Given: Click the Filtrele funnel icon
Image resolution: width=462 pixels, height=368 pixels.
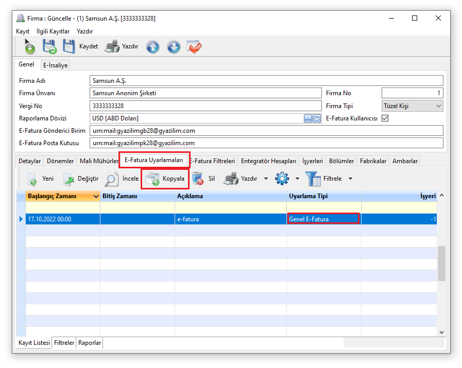Looking at the screenshot, I should point(313,179).
